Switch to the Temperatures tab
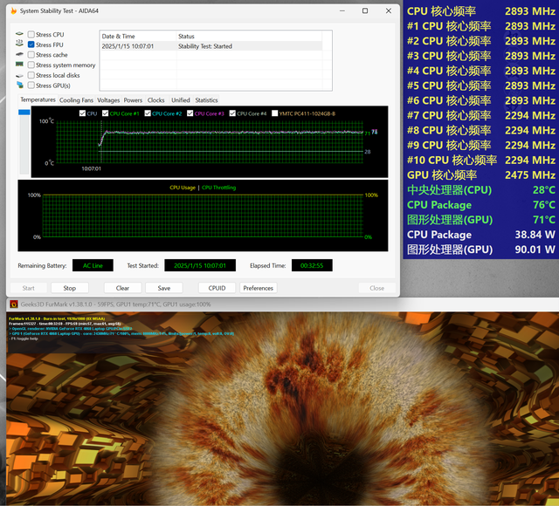The height and width of the screenshot is (506, 559). coord(38,99)
